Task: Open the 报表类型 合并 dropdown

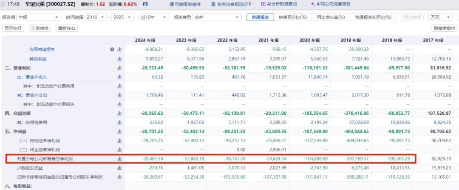Action: coord(217,17)
